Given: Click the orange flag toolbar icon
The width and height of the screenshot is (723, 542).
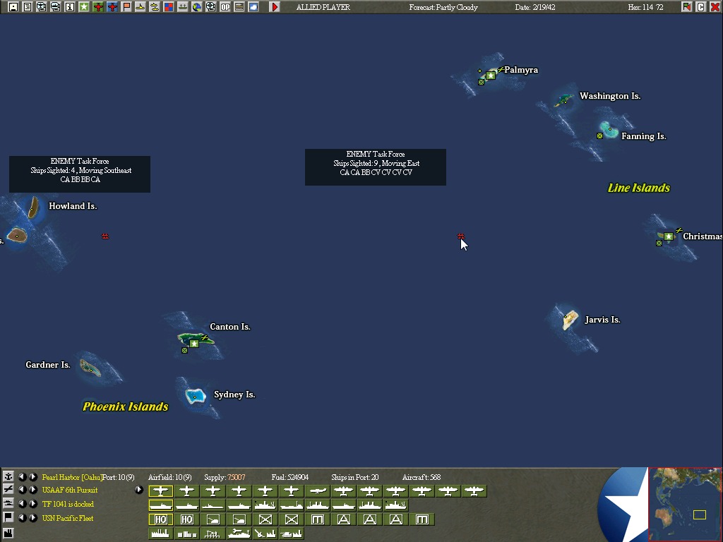Looking at the screenshot, I should [x=126, y=7].
